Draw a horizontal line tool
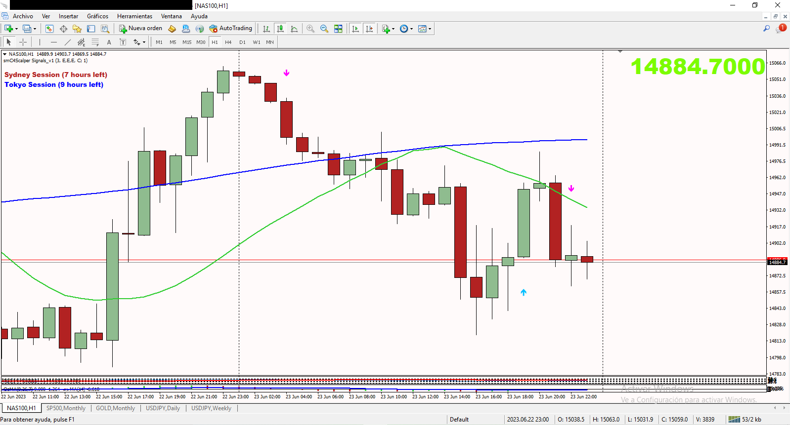The width and height of the screenshot is (790, 425). point(53,42)
